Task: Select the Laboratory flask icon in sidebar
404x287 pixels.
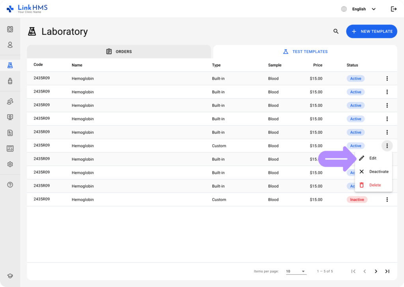Action: coord(9,65)
